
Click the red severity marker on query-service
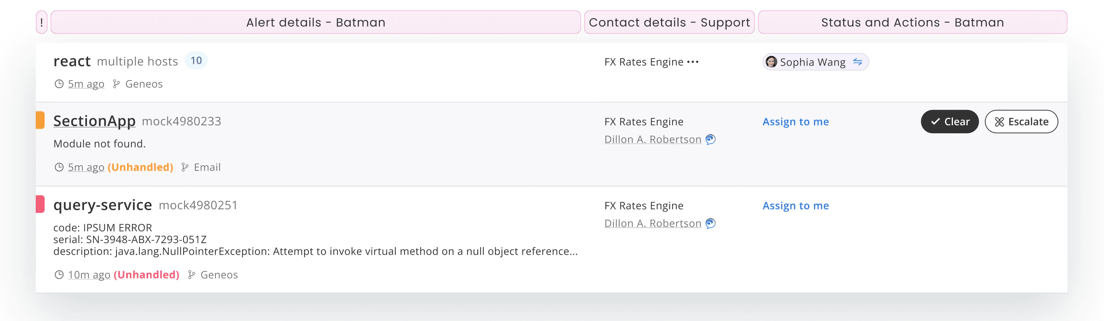pos(40,204)
